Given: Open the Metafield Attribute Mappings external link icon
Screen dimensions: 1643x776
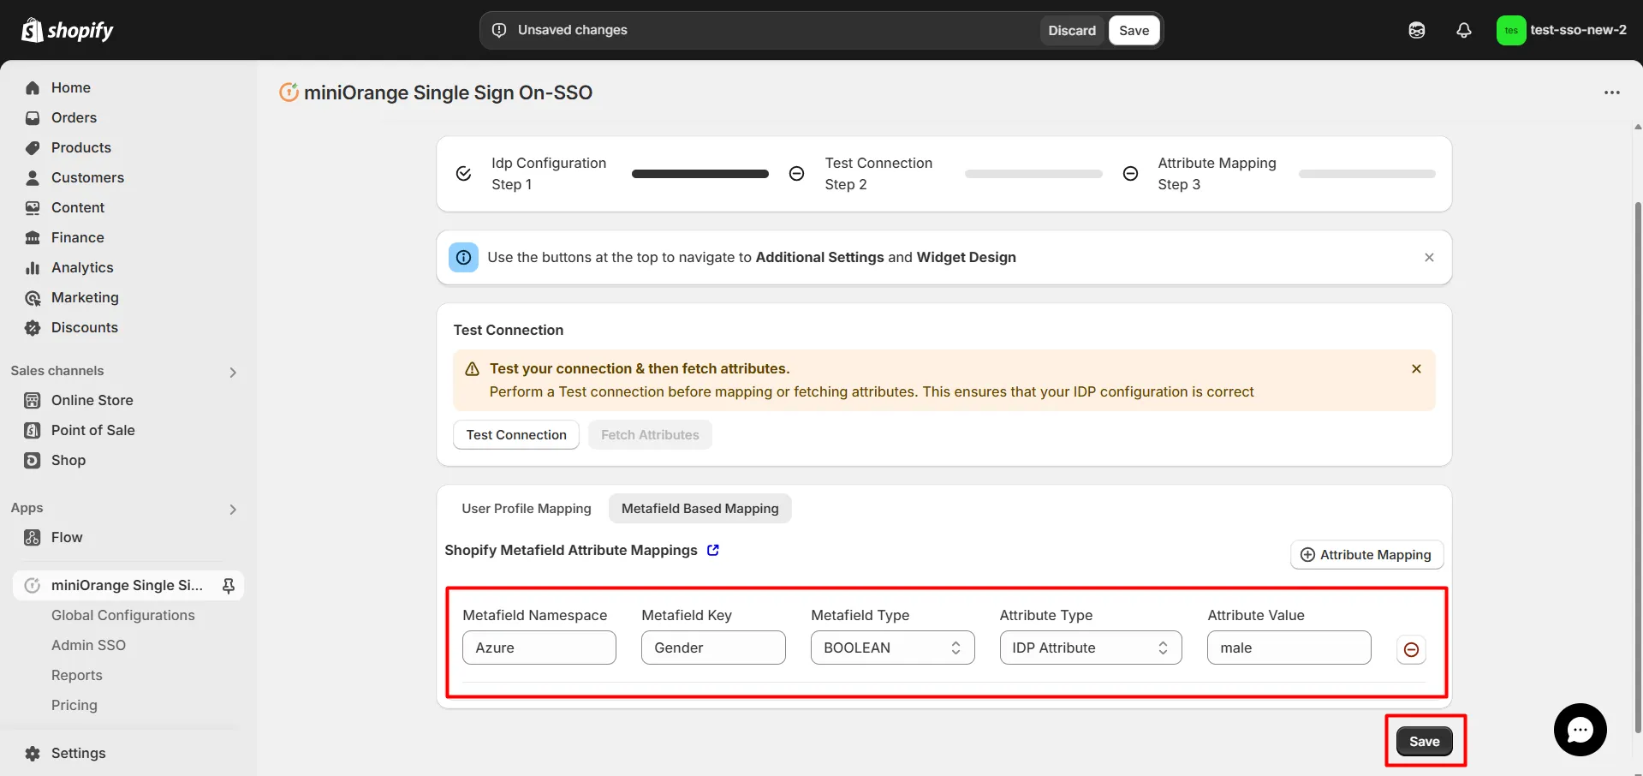Looking at the screenshot, I should click(x=713, y=550).
